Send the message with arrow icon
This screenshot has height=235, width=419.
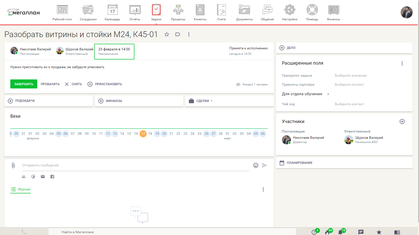click(x=265, y=165)
